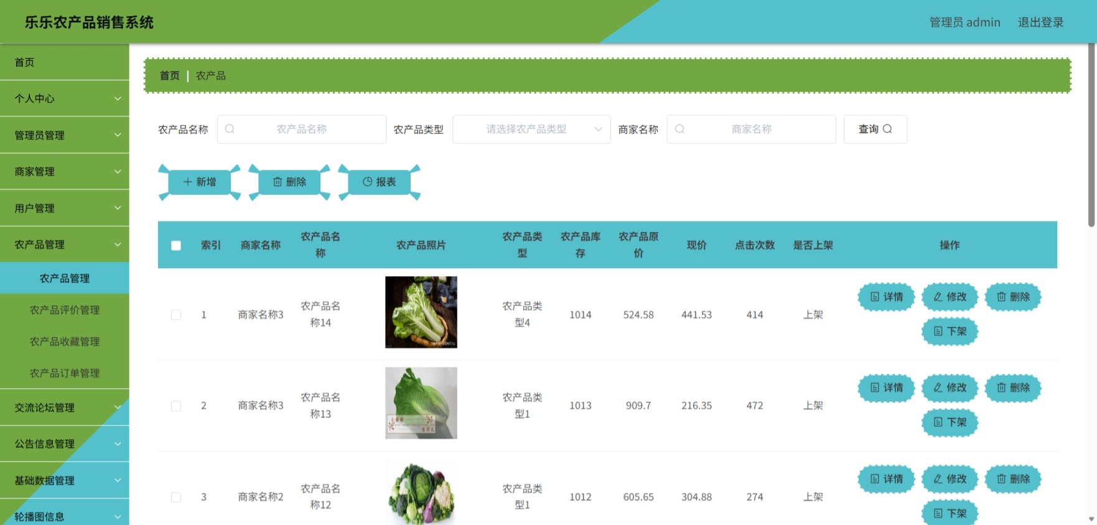Click the pie chart icon on 报表 button
The image size is (1097, 525).
coord(367,182)
